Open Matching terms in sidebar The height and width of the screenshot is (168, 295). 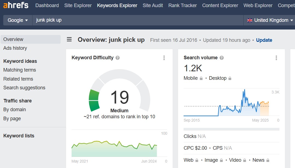pyautogui.click(x=20, y=70)
